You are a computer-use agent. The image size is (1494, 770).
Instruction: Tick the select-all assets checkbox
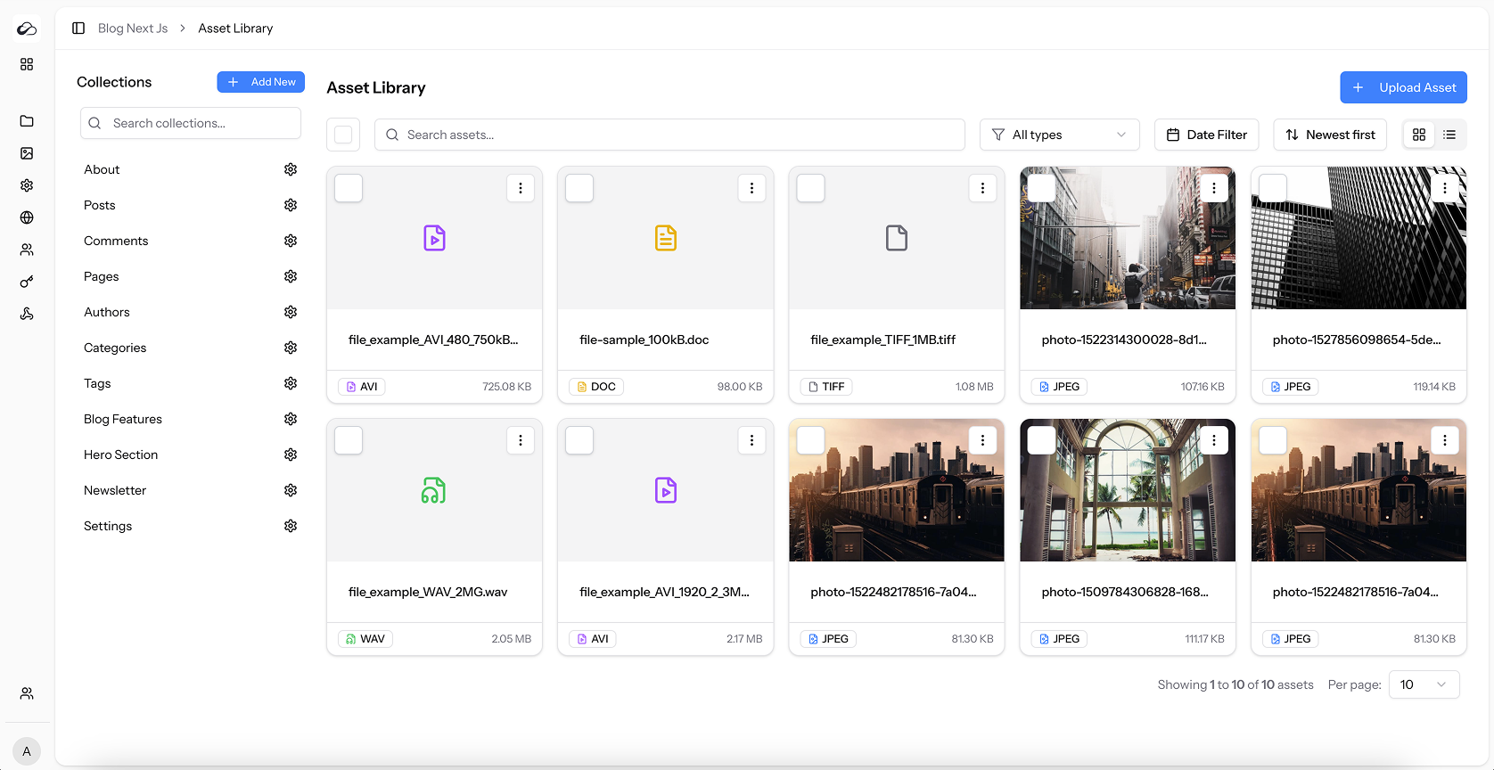(343, 135)
